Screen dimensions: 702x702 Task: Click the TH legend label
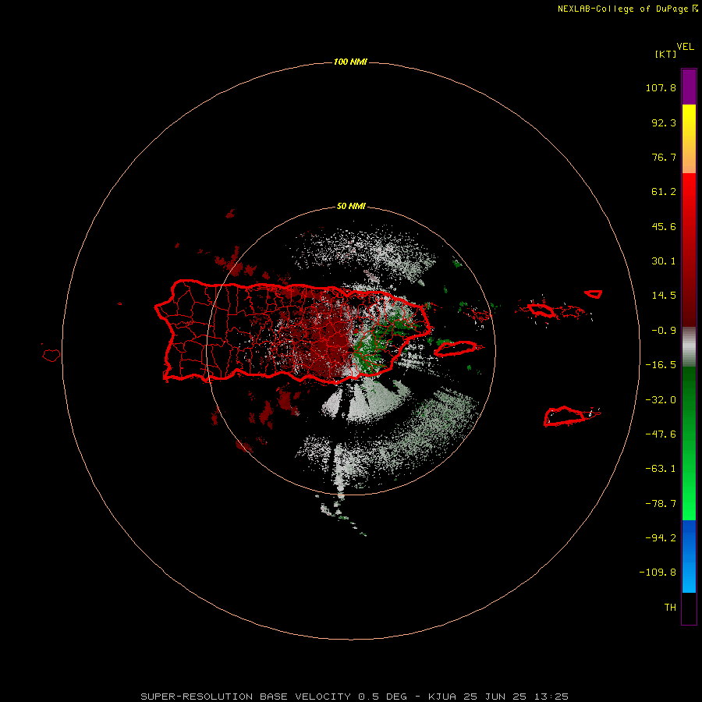pyautogui.click(x=670, y=608)
